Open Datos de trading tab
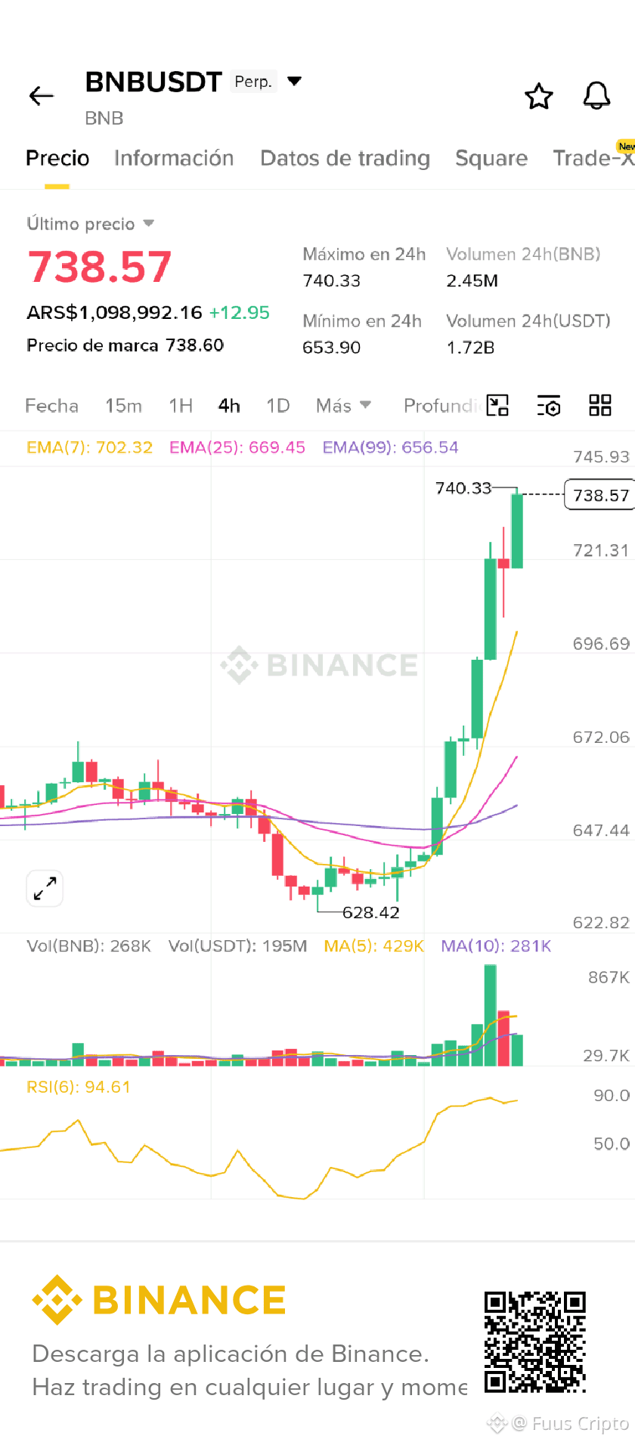 pyautogui.click(x=345, y=158)
